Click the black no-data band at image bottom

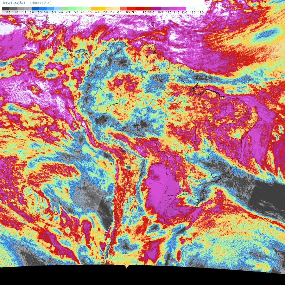(142, 277)
